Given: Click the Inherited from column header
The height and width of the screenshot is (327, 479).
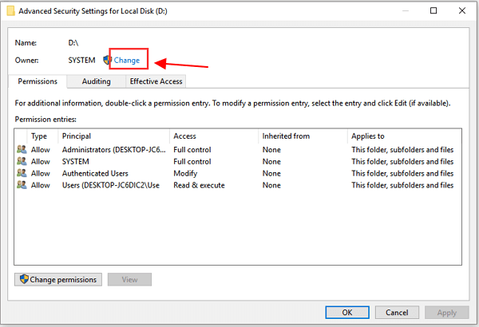Looking at the screenshot, I should (x=302, y=136).
